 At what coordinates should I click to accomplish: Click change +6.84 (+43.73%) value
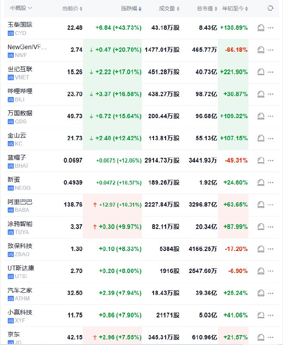tap(118, 28)
